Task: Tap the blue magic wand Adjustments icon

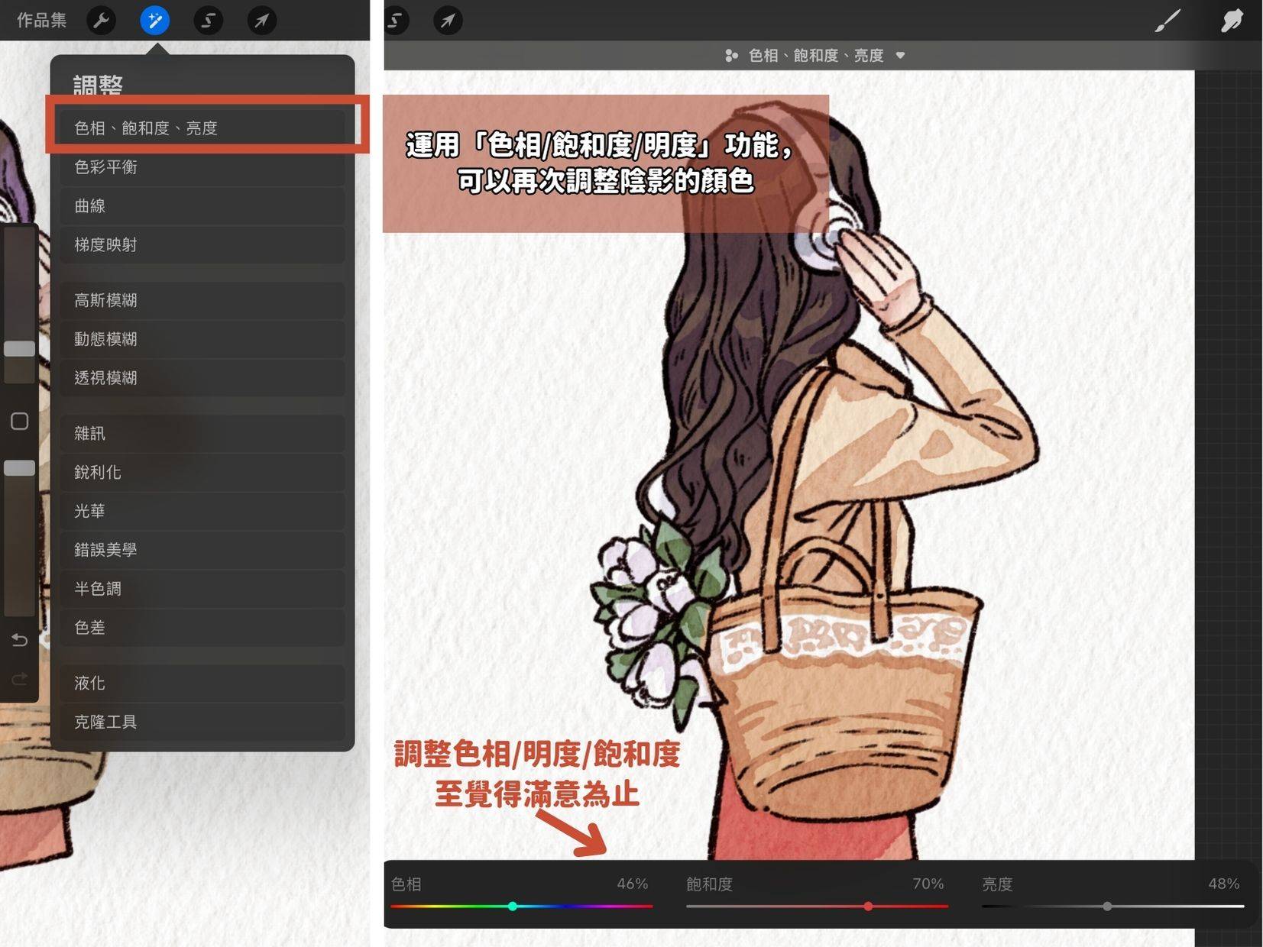Action: 154,21
